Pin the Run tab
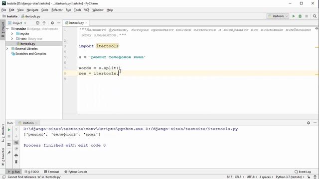 (x=9, y=153)
